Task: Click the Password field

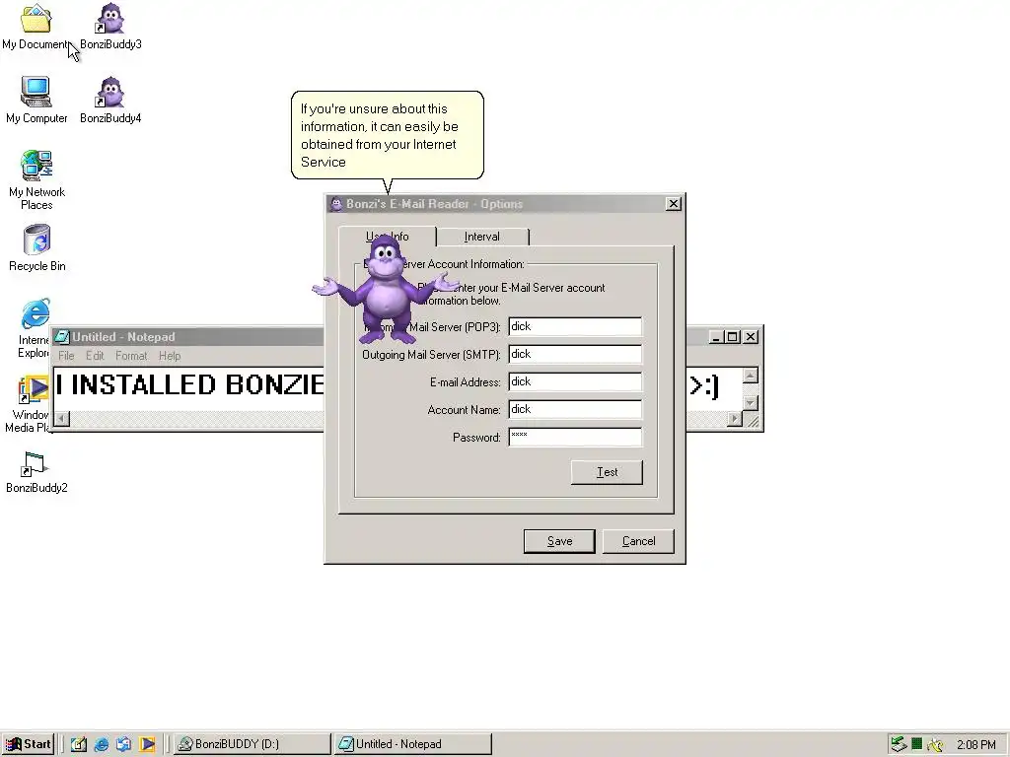Action: click(x=575, y=437)
